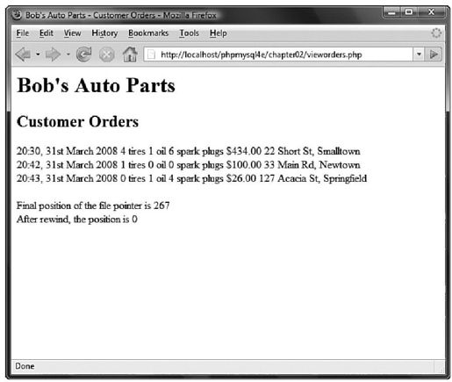Image resolution: width=452 pixels, height=382 pixels.
Task: Open the File menu
Action: pyautogui.click(x=23, y=33)
